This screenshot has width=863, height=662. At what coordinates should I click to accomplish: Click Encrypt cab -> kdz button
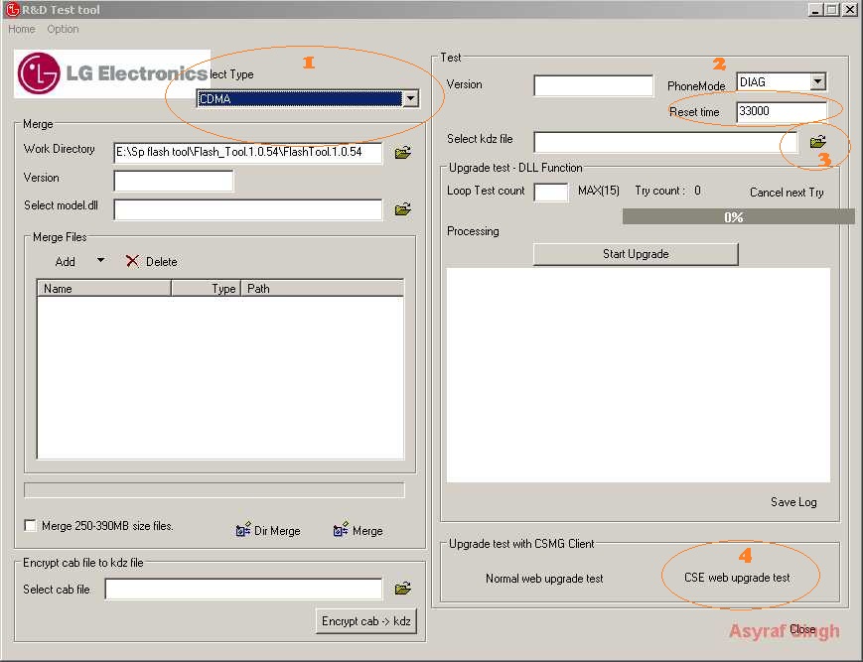[366, 621]
